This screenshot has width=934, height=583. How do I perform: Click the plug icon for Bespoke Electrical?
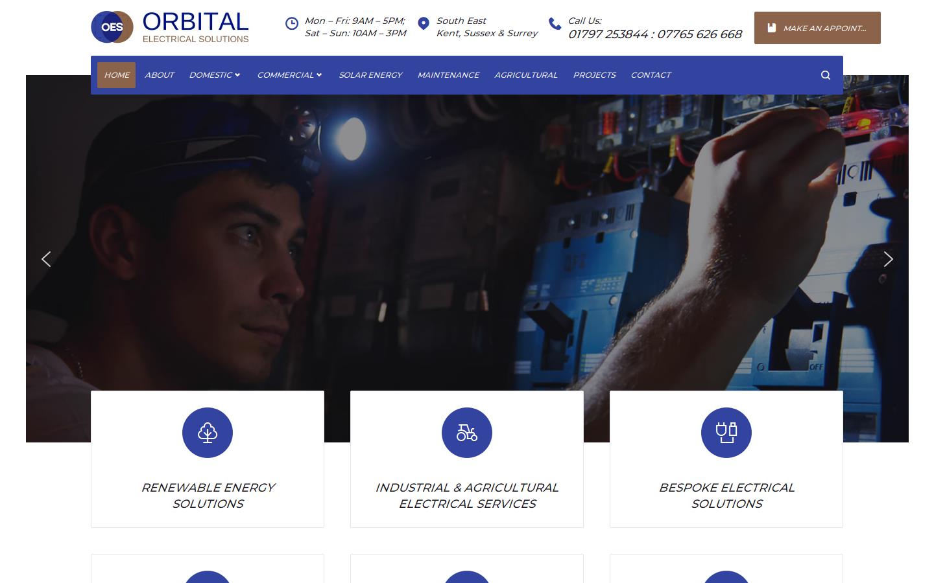click(726, 433)
